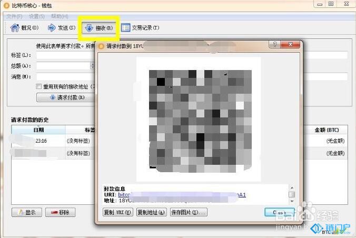
Task: Click the Bitcoin Core icon in the main title bar
Action: [x=7, y=5]
